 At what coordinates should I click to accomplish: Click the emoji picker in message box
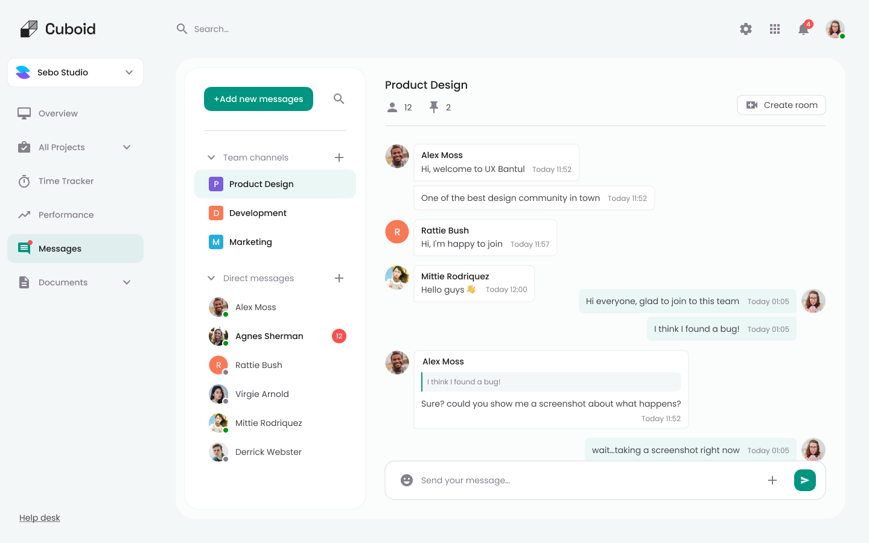click(407, 480)
